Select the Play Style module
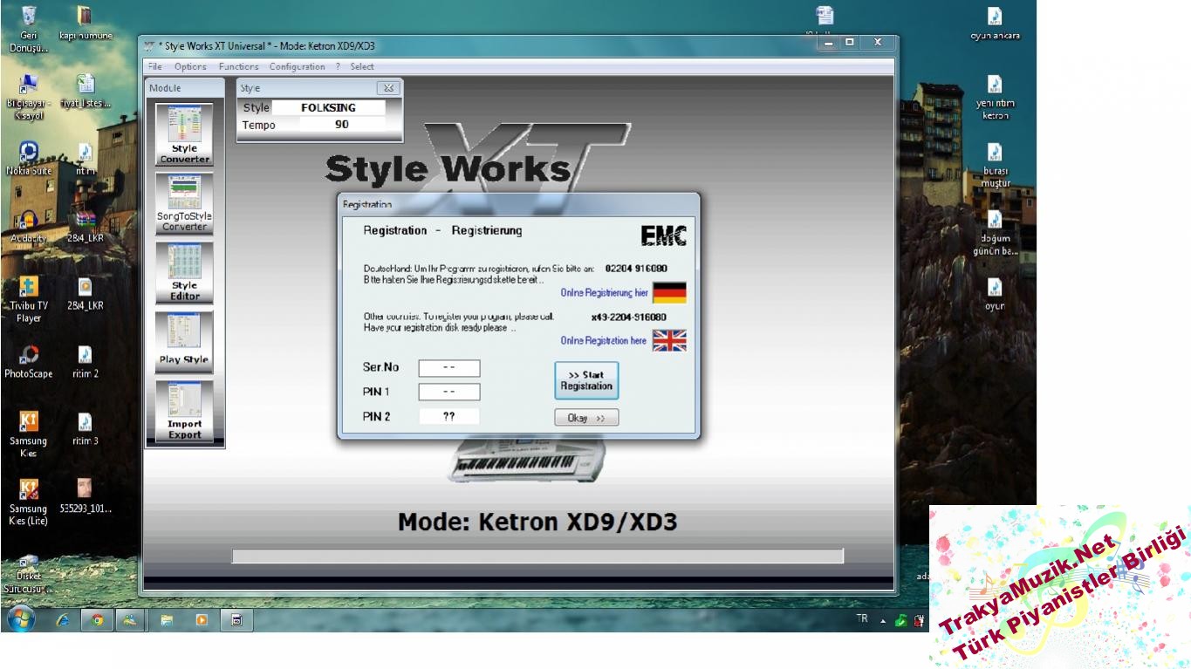This screenshot has height=669, width=1191. point(184,340)
